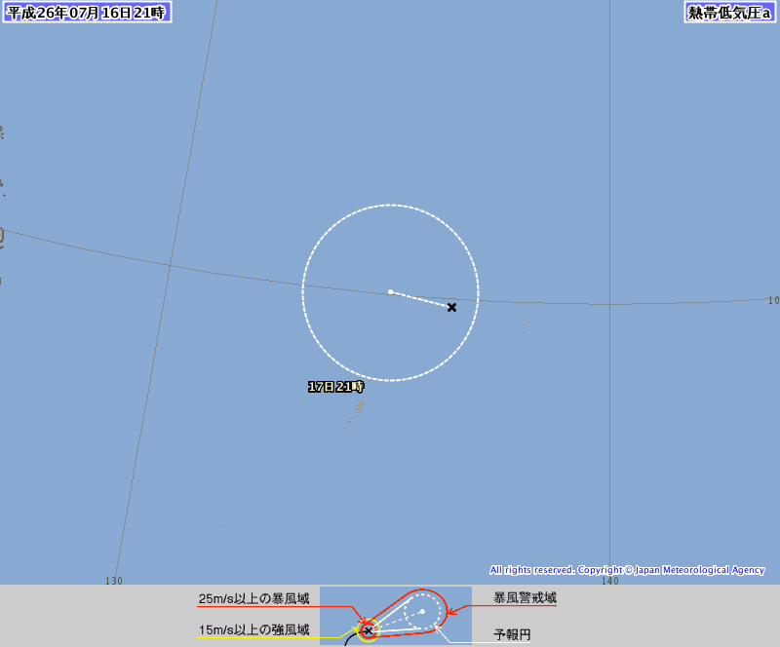
Task: Click the white forecast center dot
Action: click(x=391, y=292)
